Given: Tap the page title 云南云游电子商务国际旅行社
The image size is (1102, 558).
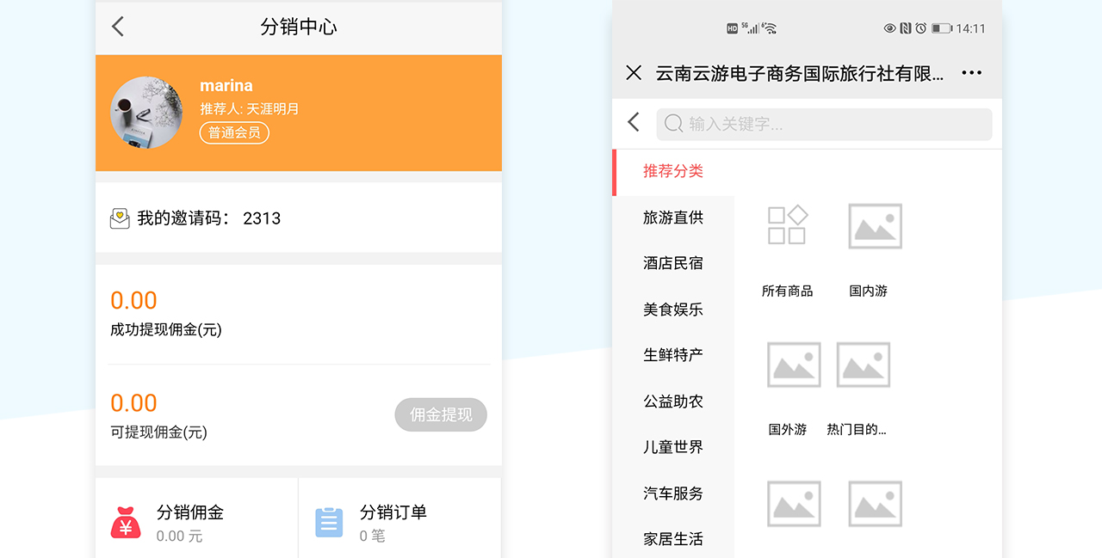Looking at the screenshot, I should (x=800, y=74).
